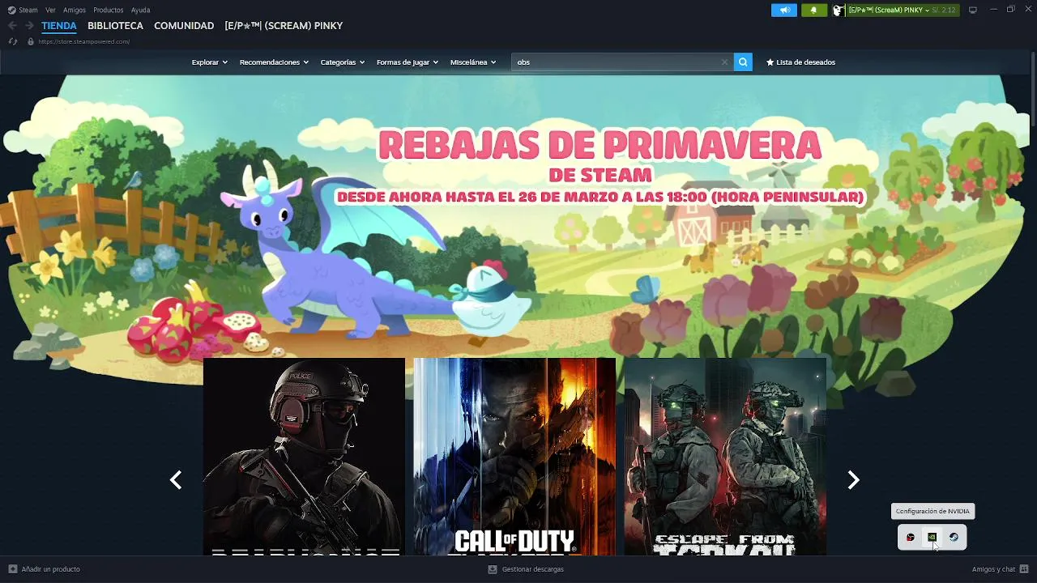Switch to the TIENDA tab
1037x583 pixels.
pos(59,26)
